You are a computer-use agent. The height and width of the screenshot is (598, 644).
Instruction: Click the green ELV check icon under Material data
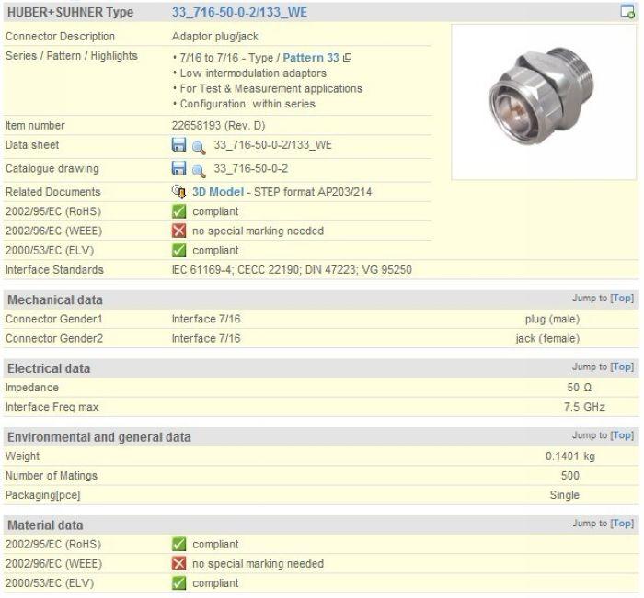[x=178, y=582]
